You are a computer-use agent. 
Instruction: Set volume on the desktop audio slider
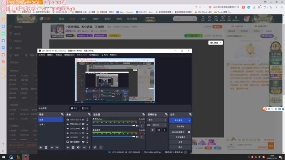pyautogui.click(x=114, y=137)
